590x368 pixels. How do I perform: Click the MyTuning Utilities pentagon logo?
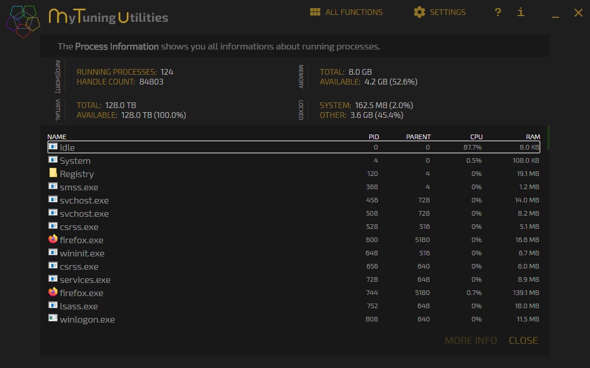(x=23, y=21)
